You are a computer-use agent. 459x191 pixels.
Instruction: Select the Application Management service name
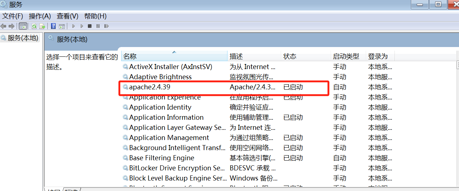[x=169, y=137]
